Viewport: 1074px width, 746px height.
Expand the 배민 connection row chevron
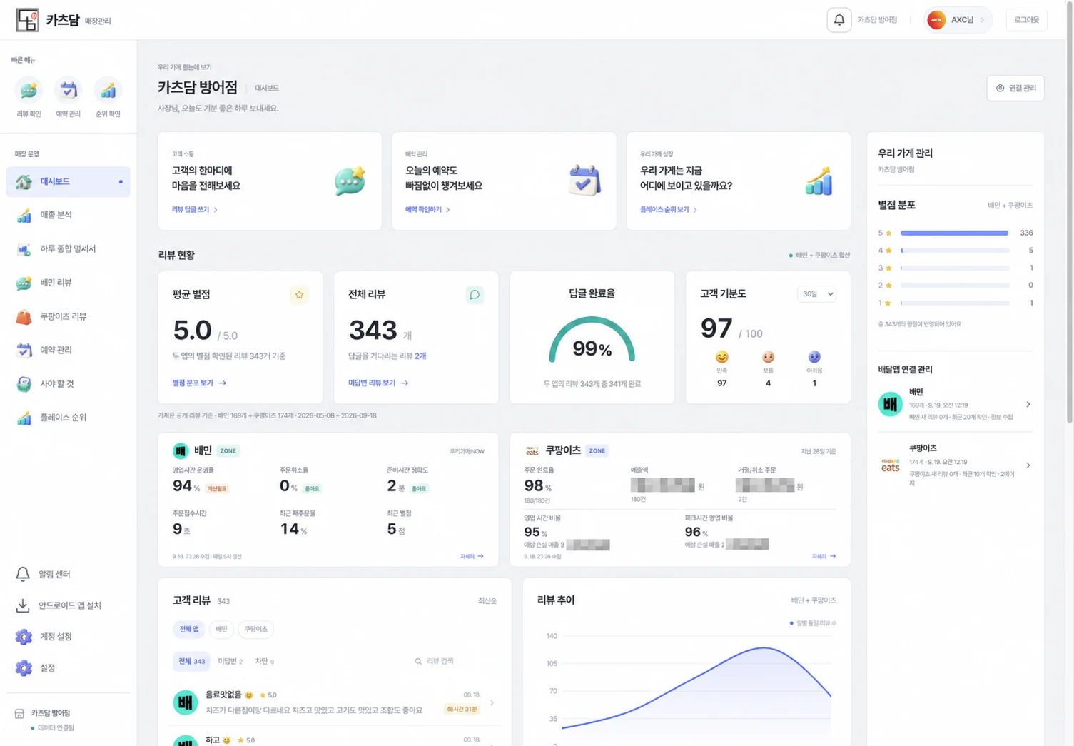1028,405
